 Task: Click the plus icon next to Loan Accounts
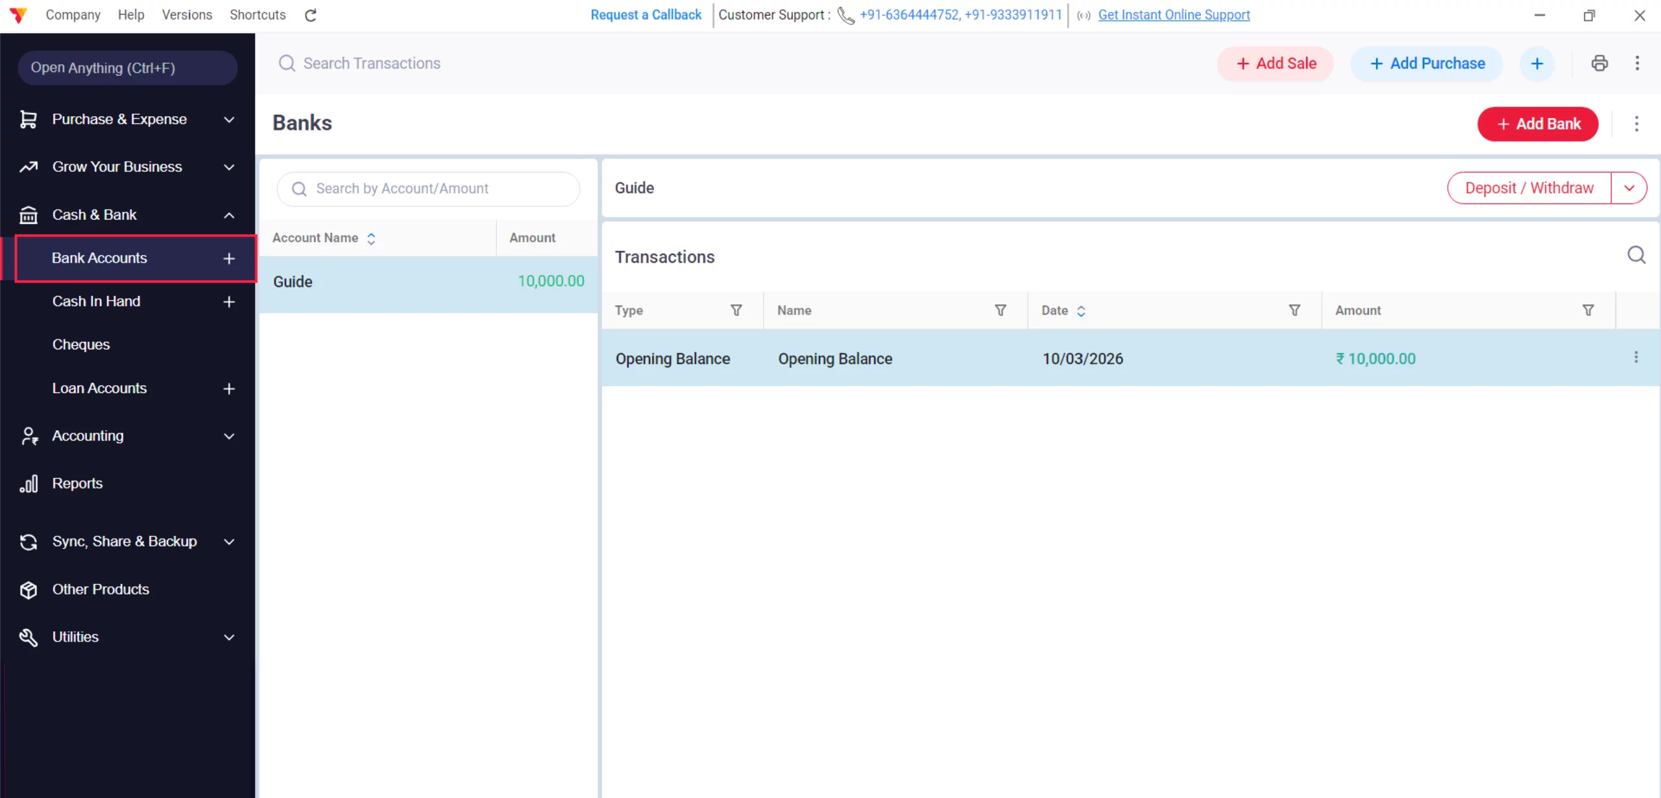pos(228,388)
